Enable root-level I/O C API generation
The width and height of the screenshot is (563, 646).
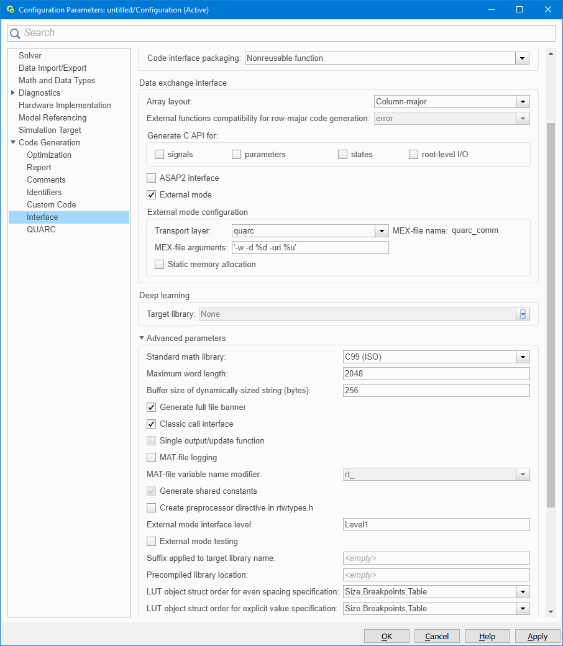click(413, 154)
